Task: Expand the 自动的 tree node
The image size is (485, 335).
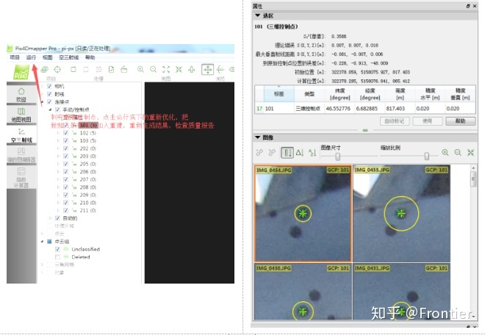Action: coord(50,218)
